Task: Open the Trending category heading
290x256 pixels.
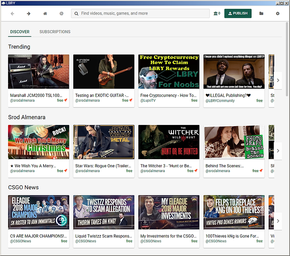Action: click(19, 47)
